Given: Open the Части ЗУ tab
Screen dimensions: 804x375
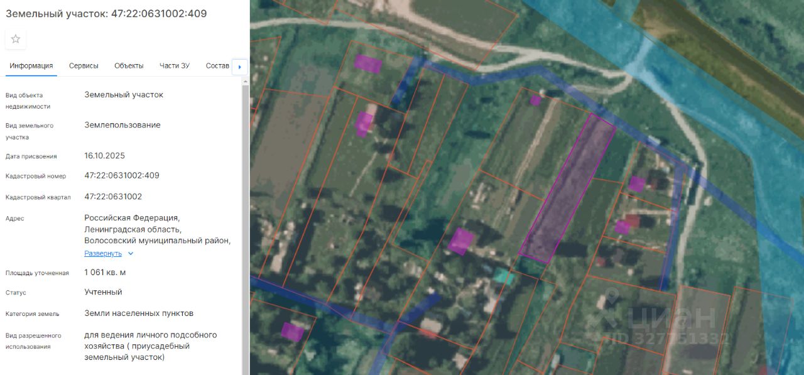Looking at the screenshot, I should point(175,66).
